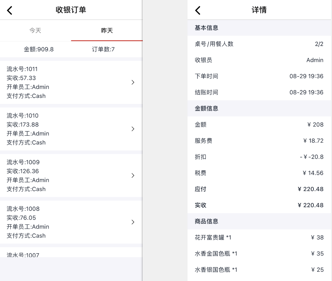Select order row 流水号:1011
Image resolution: width=332 pixels, height=281 pixels.
[x=71, y=82]
